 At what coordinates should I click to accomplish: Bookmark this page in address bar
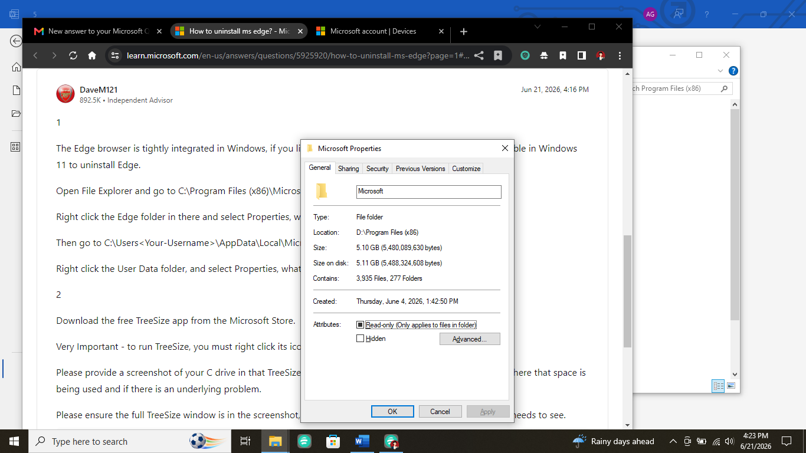tap(498, 55)
